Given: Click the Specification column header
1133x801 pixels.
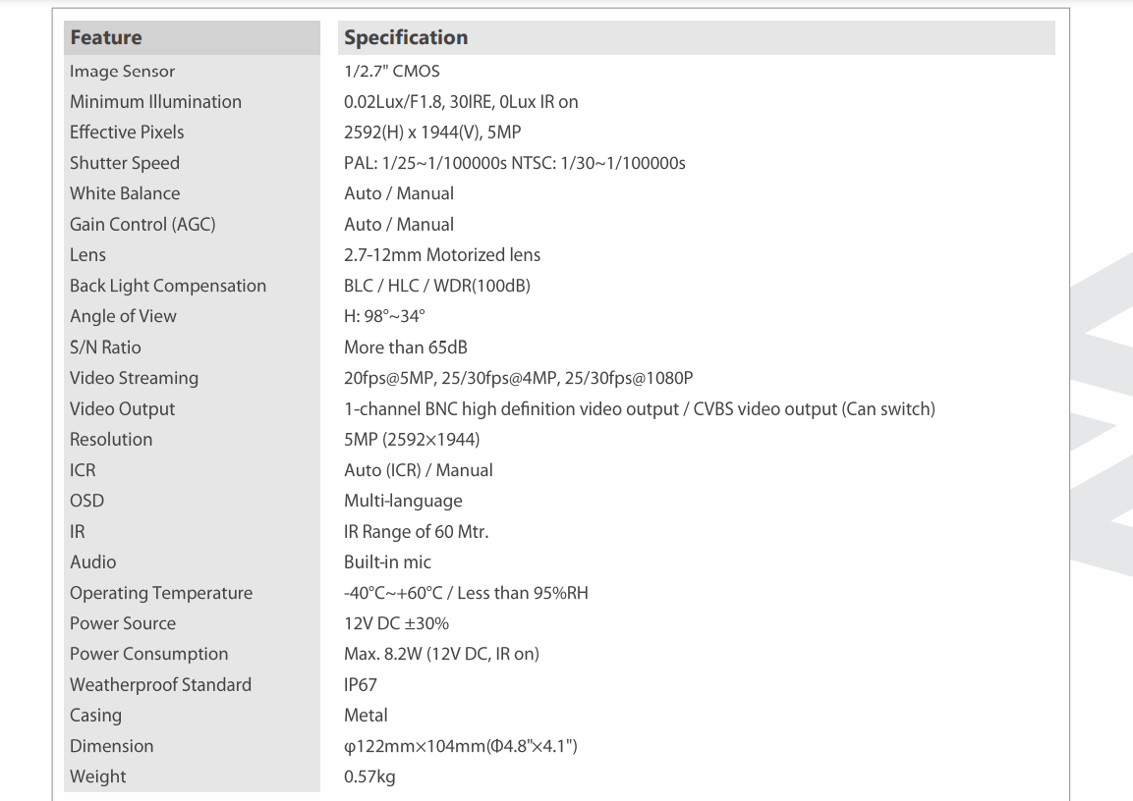Looking at the screenshot, I should pos(406,38).
